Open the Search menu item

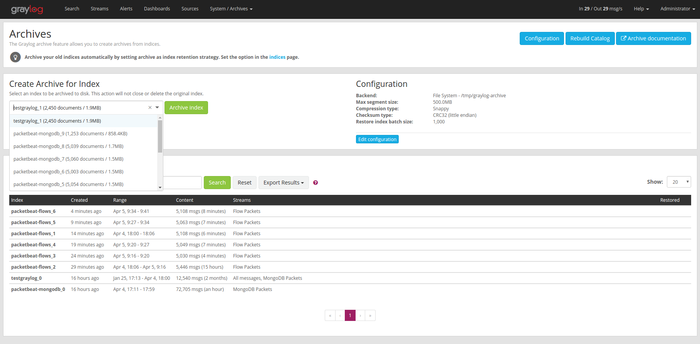[72, 9]
